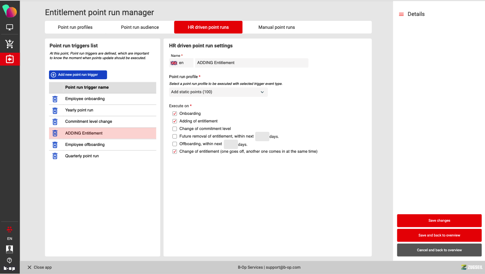
Task: Switch to the Point run profiles tab
Action: pyautogui.click(x=75, y=27)
